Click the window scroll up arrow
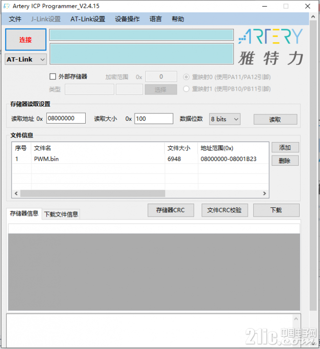Viewport: 320px width, 349px height. (x=313, y=16)
